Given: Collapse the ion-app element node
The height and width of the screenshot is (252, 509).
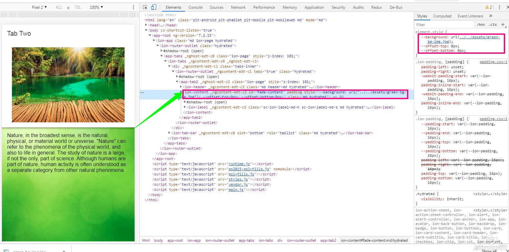Looking at the screenshot, I should click(x=154, y=41).
